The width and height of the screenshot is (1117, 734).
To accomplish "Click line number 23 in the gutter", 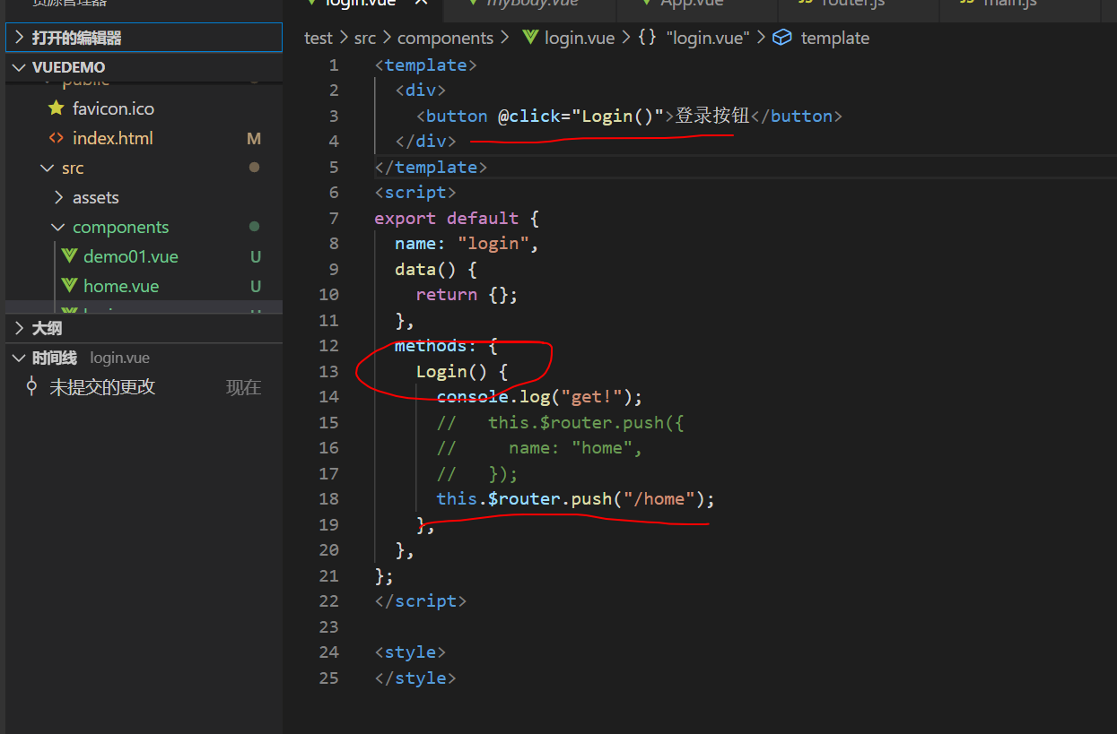I will pos(328,626).
